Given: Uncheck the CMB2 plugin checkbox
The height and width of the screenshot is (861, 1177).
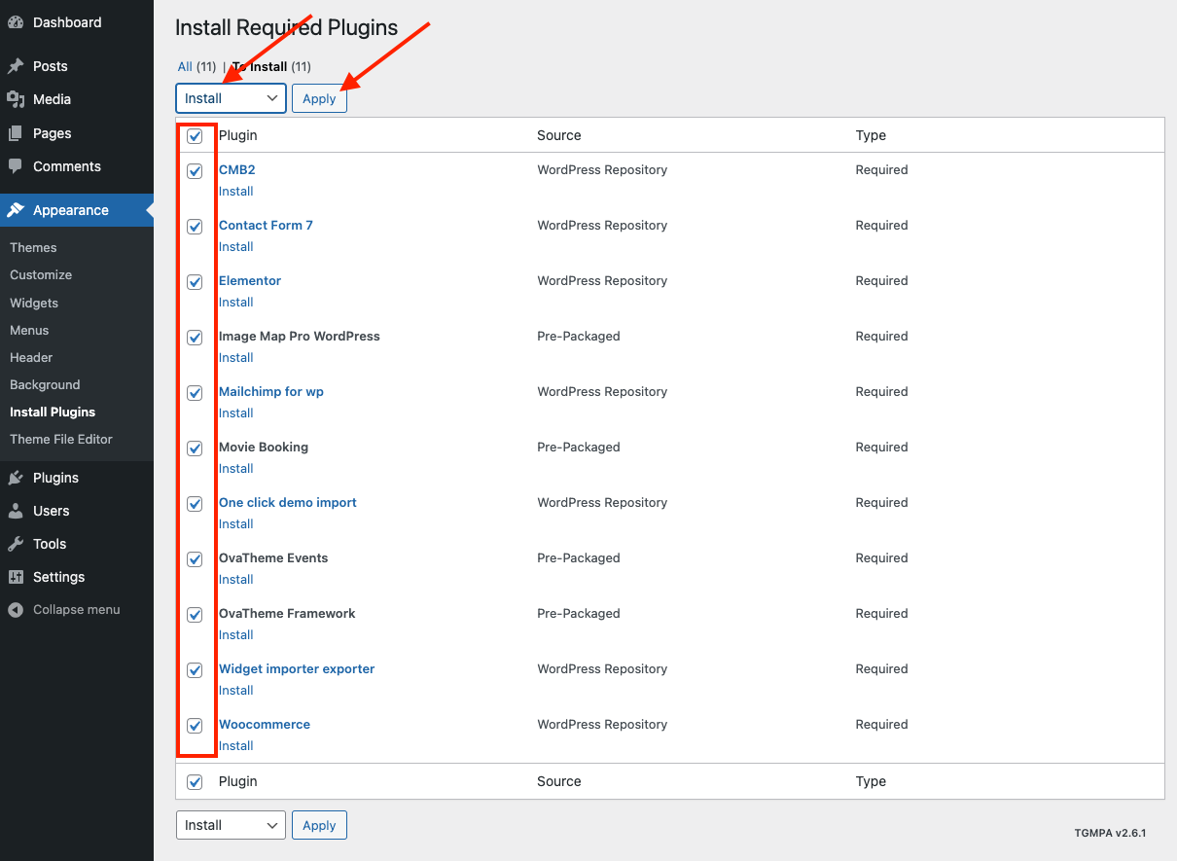Looking at the screenshot, I should point(195,171).
